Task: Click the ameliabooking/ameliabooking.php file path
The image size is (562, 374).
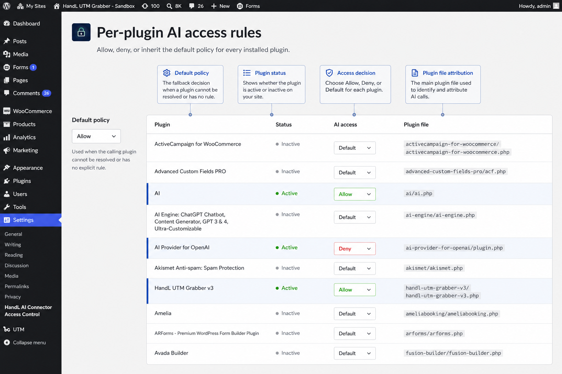Action: [452, 314]
